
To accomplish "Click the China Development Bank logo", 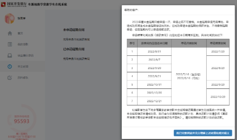I will point(14,4).
